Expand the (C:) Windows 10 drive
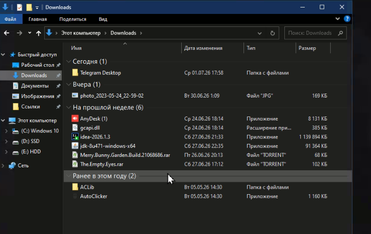This screenshot has width=371, height=234. [x=6, y=131]
